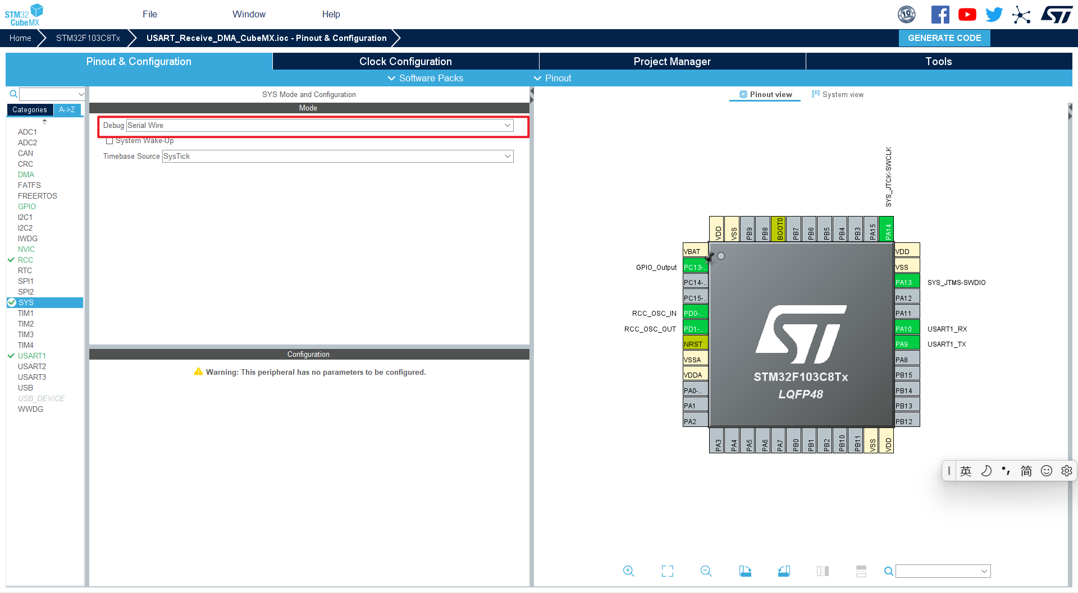Switch to the Project Manager tab
Viewport: 1078px width, 593px height.
(672, 62)
